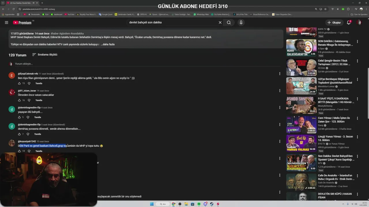Like the "demirtaş yuvasına dönmeli" comment
The image size is (369, 207).
(19, 134)
